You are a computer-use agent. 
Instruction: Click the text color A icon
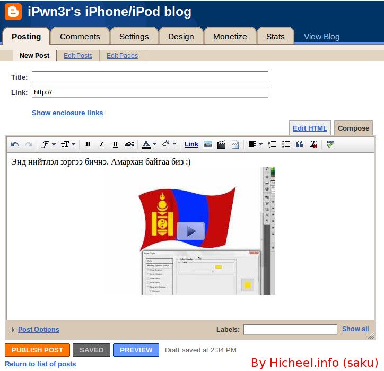coord(146,144)
